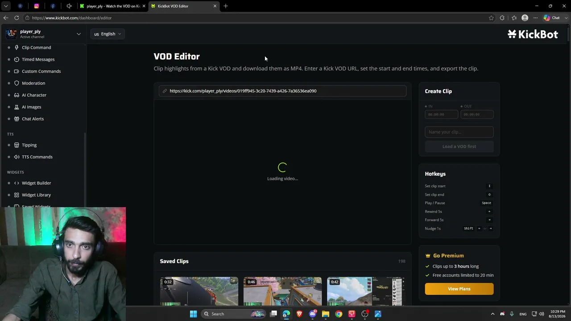Open the browser tab search dropdown
Screen dimensions: 571x321
coord(6,6)
